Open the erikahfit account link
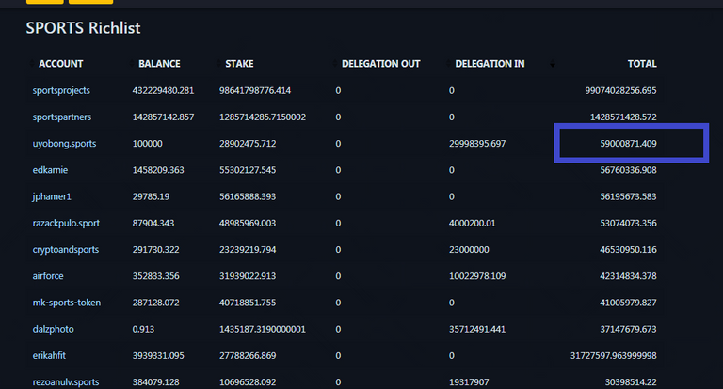The width and height of the screenshot is (723, 389). pos(49,355)
